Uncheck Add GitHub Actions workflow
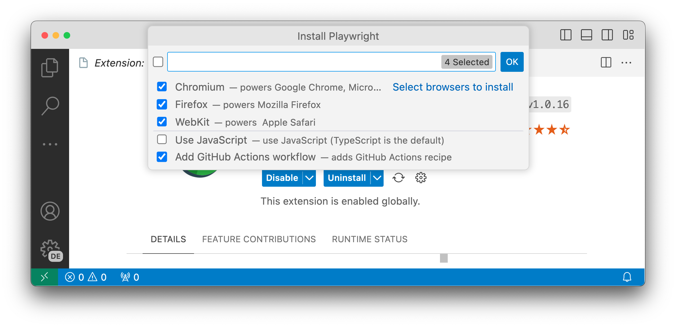 click(x=162, y=157)
